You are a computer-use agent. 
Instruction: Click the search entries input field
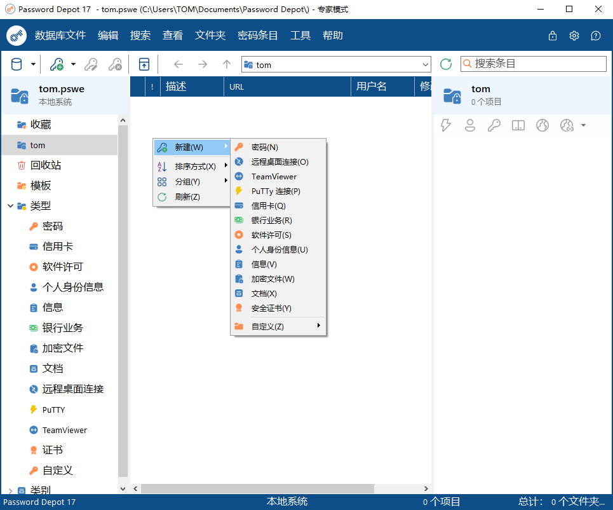(533, 64)
